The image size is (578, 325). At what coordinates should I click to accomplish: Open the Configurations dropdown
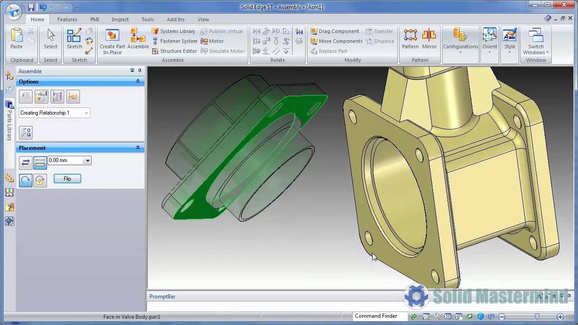tap(460, 41)
